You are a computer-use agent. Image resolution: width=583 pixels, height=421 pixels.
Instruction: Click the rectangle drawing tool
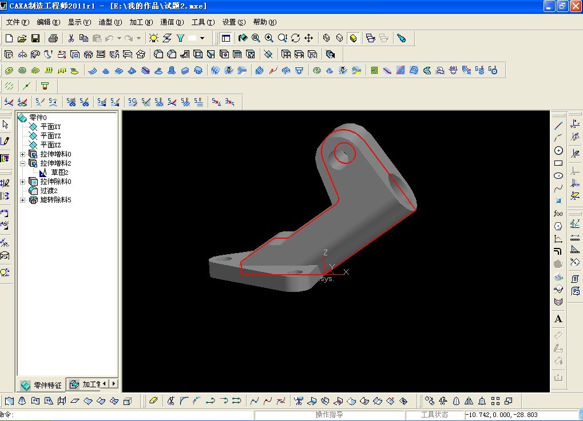pos(558,163)
